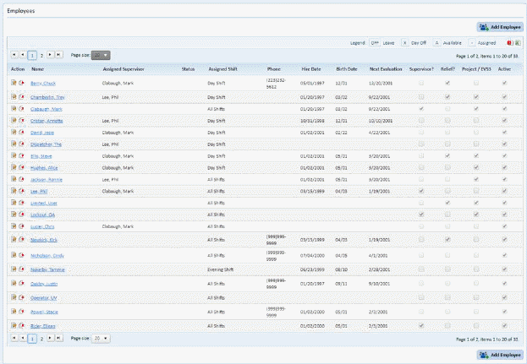Go to page 2 in bottom pager
This screenshot has width=527, height=364.
pos(41,337)
